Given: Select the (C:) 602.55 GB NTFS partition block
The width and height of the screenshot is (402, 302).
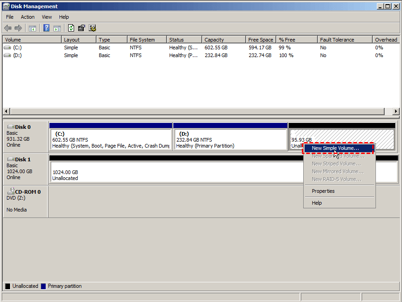Looking at the screenshot, I should pyautogui.click(x=111, y=136).
